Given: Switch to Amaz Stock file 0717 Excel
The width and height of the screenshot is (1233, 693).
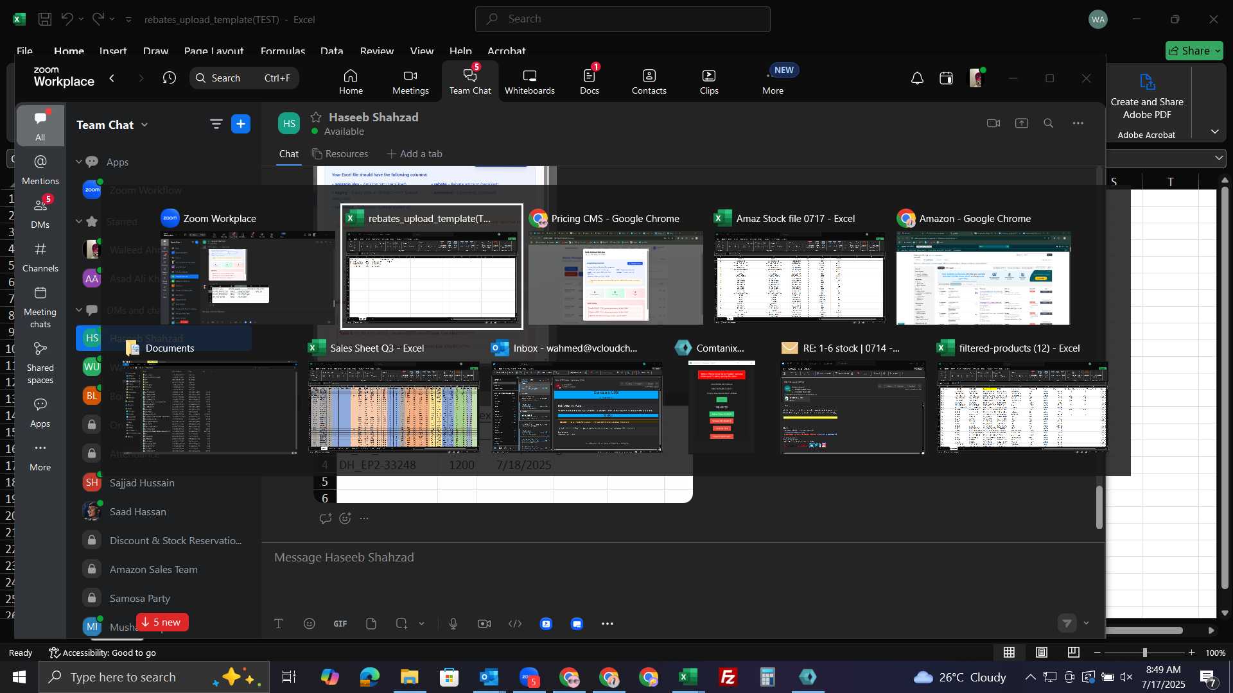Looking at the screenshot, I should (800, 266).
